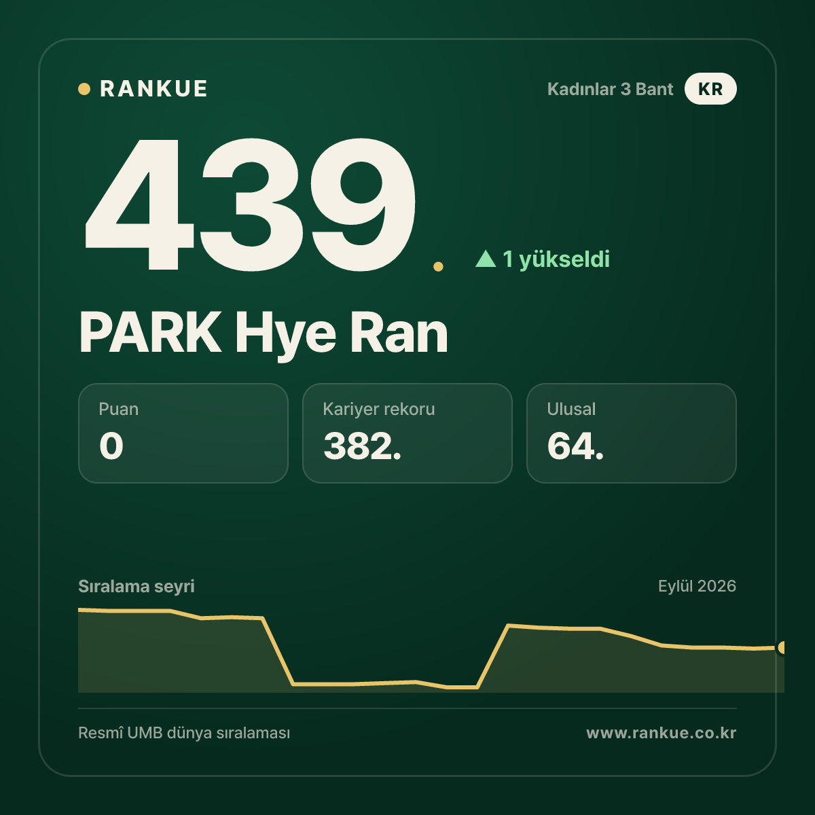Click the RANKUE logo text
Viewport: 815px width, 815px height.
click(x=153, y=89)
